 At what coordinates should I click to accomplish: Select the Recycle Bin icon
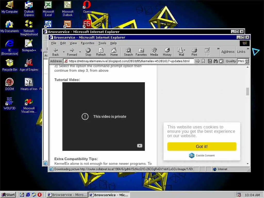pyautogui.click(x=10, y=65)
